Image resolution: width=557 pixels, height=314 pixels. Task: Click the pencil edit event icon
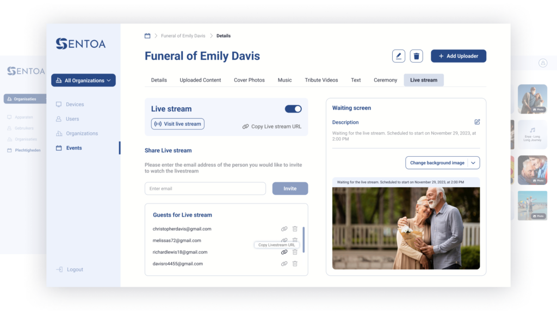pyautogui.click(x=399, y=56)
